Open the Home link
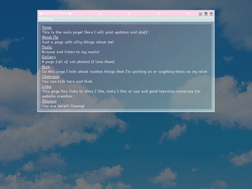Screen dimensions: 252x189 (47, 28)
